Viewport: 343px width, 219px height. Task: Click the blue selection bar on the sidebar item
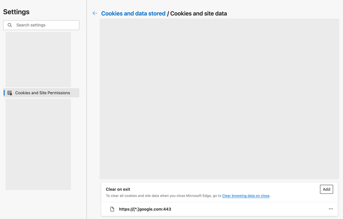coord(4,93)
